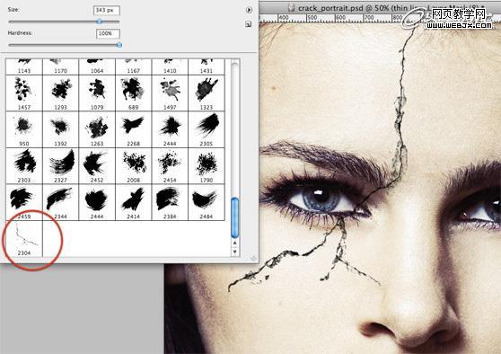The image size is (501, 354).
Task: Choose brush preset 2384
Action: (170, 202)
